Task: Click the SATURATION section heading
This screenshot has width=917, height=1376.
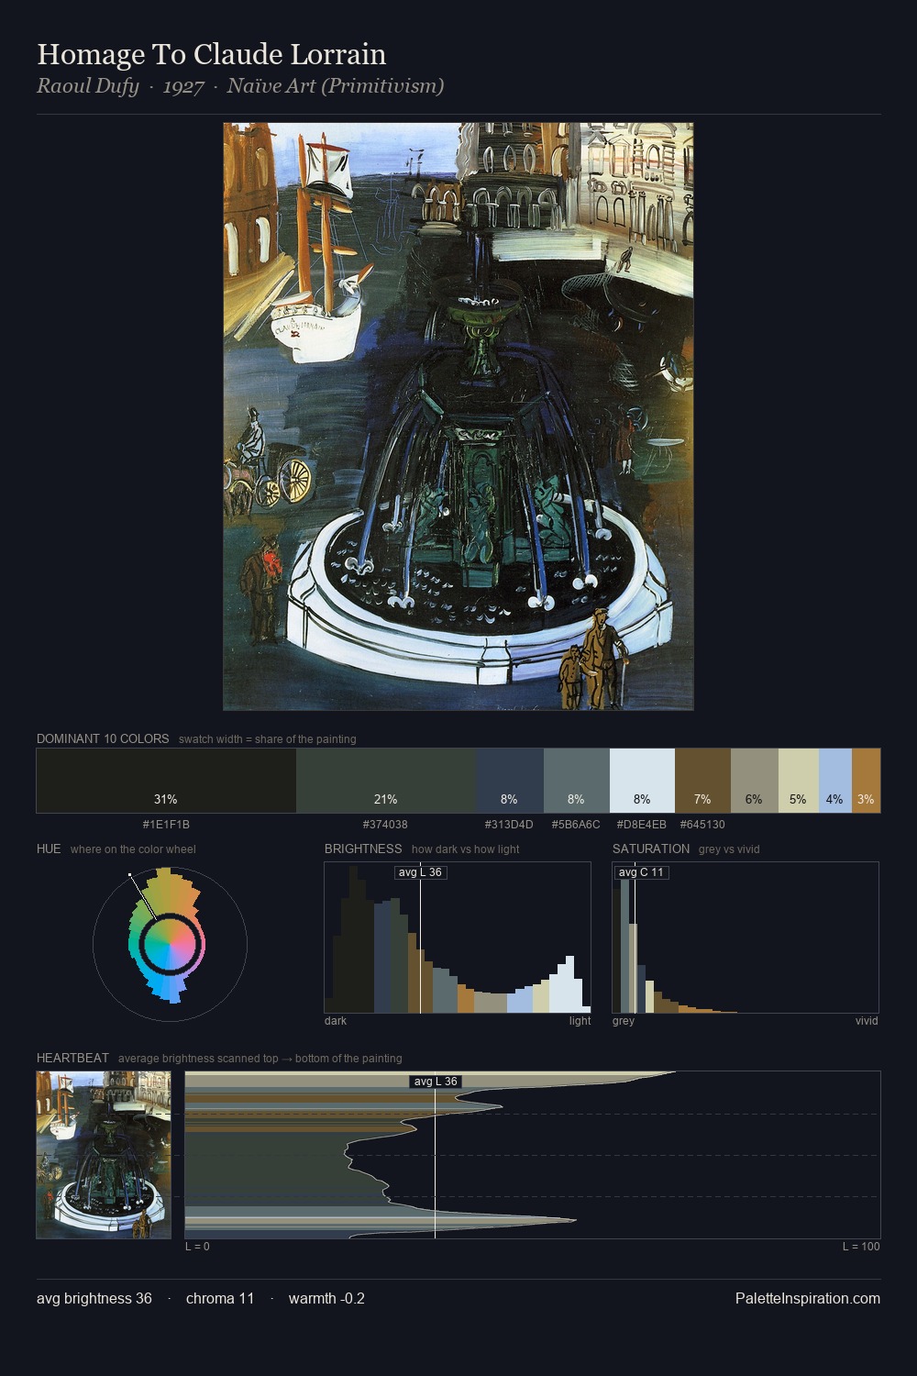Action: point(651,849)
